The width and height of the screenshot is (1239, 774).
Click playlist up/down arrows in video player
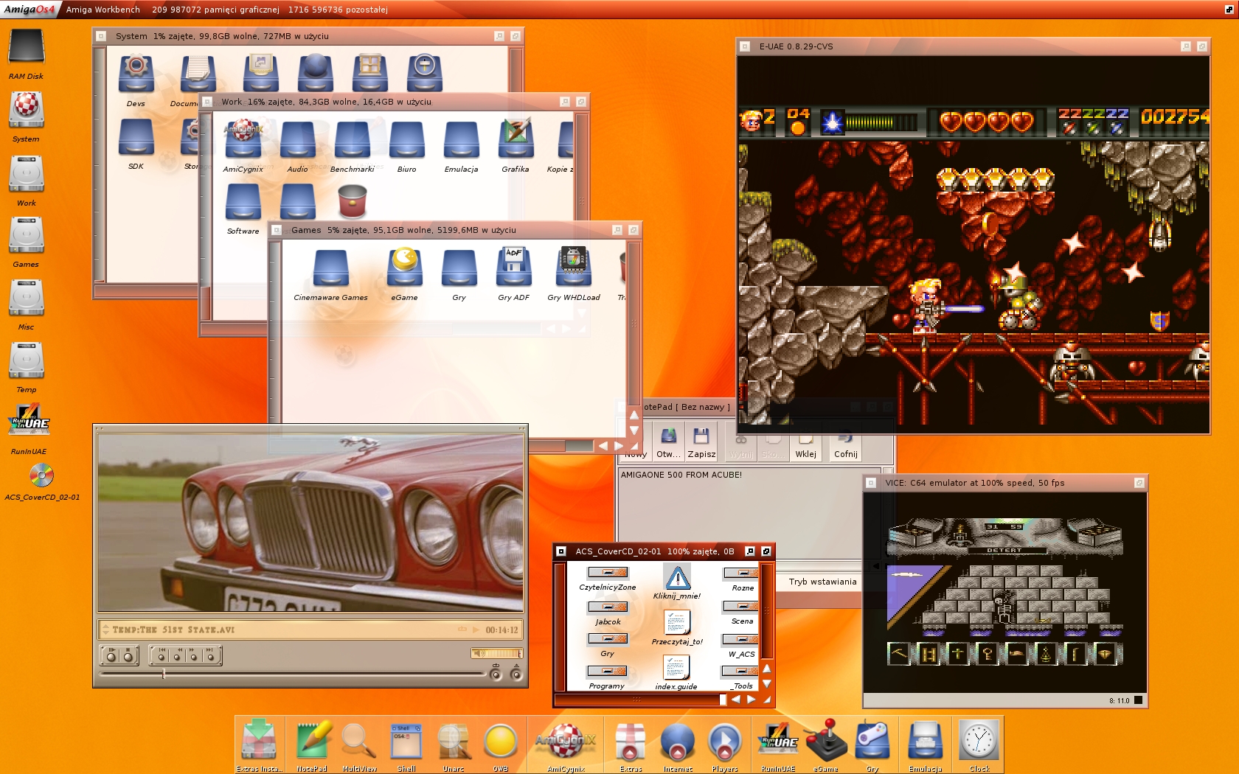pyautogui.click(x=105, y=630)
